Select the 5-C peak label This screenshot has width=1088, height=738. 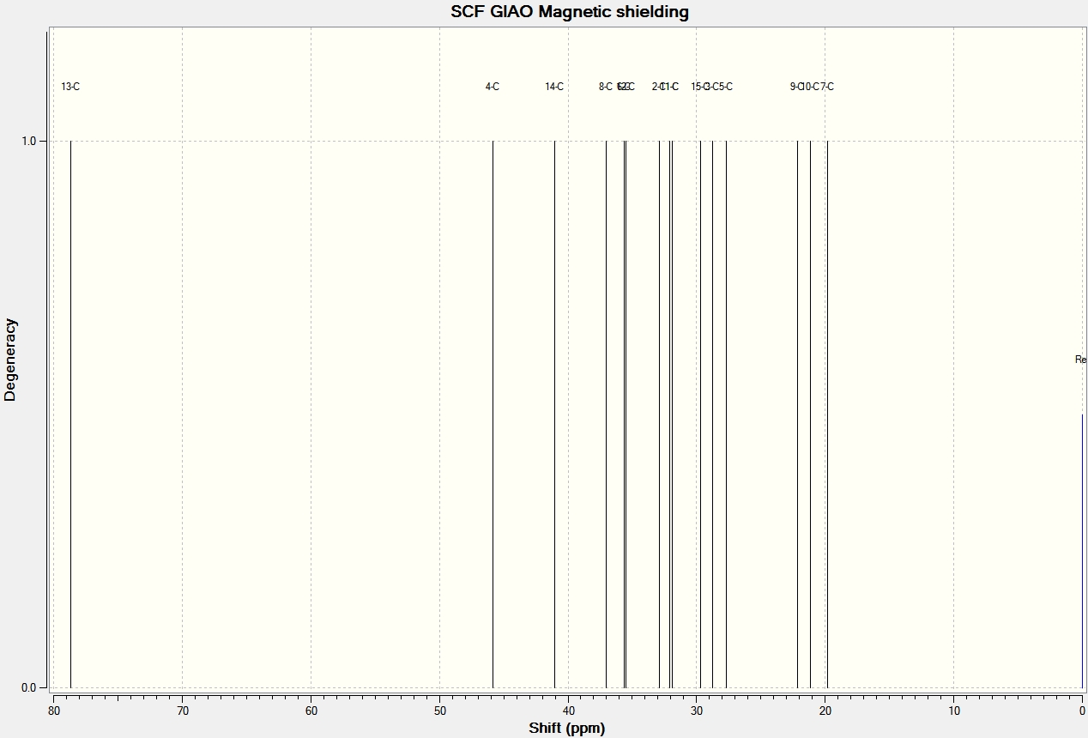click(x=725, y=87)
